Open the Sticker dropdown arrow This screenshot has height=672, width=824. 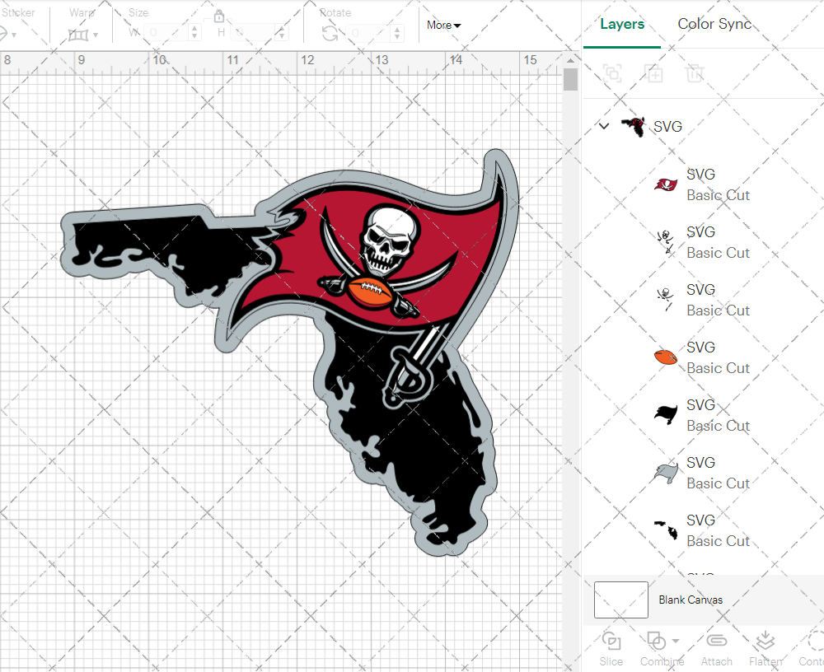[x=14, y=35]
